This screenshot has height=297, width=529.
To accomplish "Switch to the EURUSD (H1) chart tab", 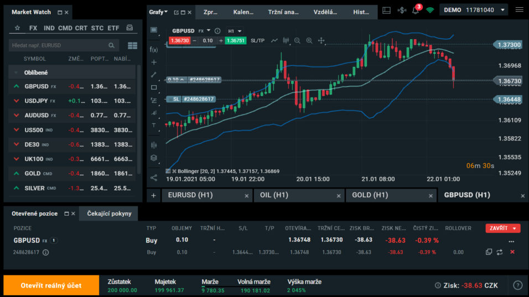I will pos(190,195).
